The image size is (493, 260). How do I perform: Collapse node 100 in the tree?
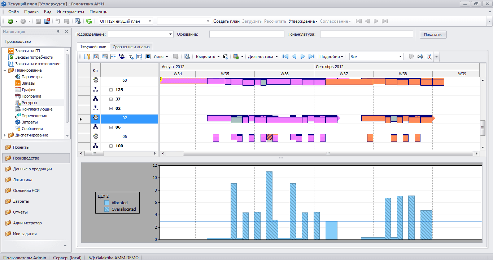click(111, 146)
